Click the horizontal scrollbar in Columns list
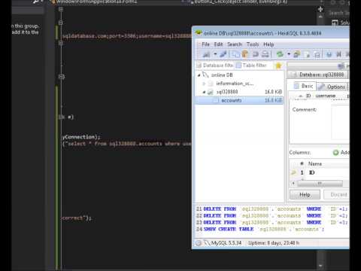The width and height of the screenshot is (361, 271). tap(320, 184)
